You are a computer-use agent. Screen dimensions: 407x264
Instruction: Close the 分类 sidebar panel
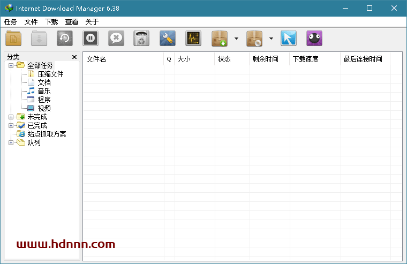click(74, 57)
